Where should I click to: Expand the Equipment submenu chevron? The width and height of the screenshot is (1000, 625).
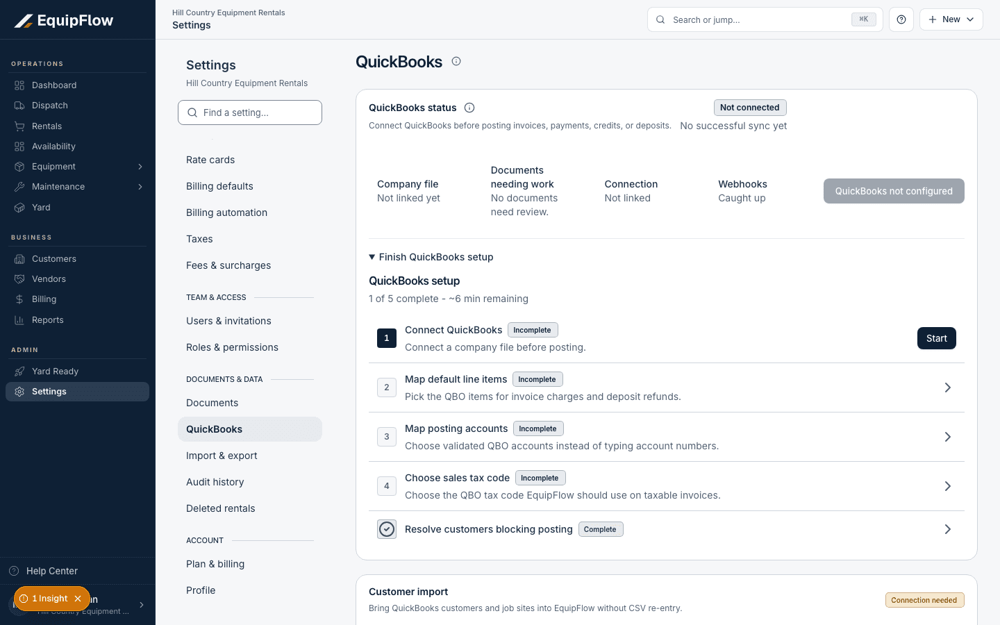point(140,167)
